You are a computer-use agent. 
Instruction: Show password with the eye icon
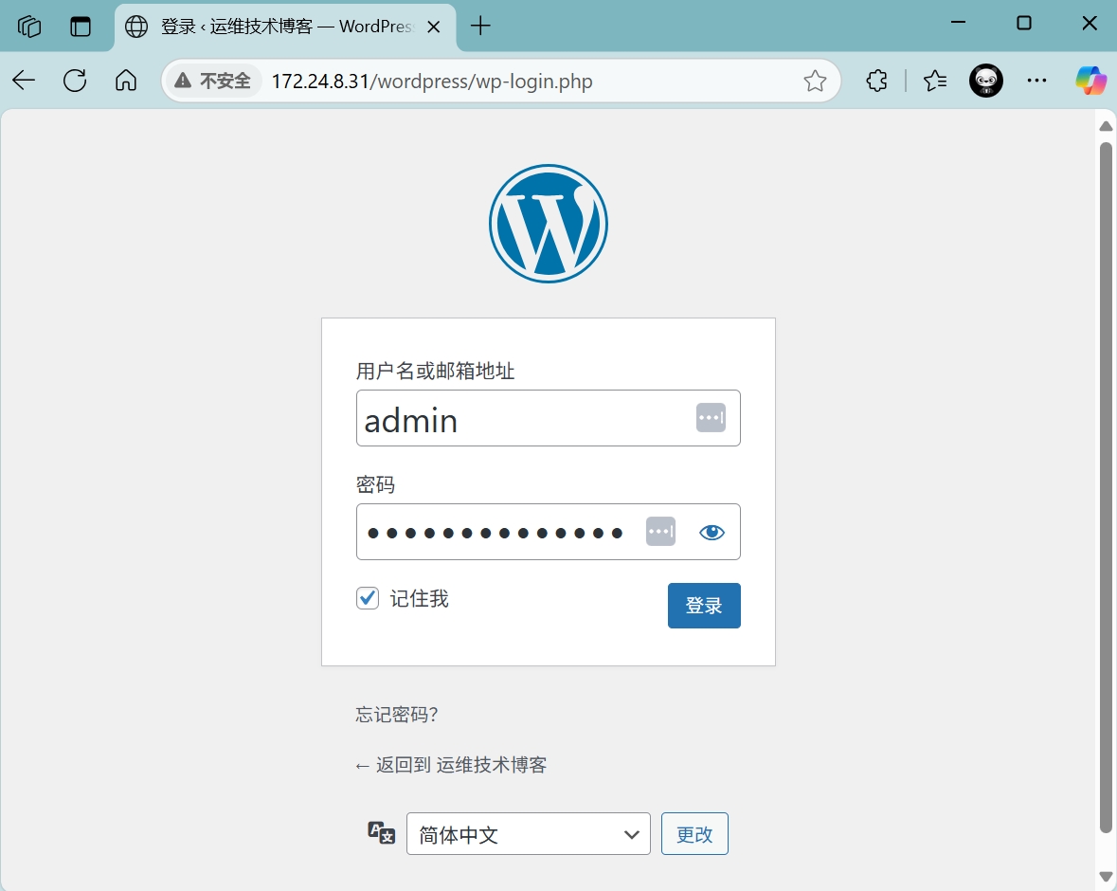(712, 532)
